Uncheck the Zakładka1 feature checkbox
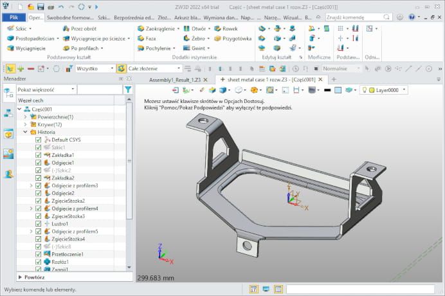 pyautogui.click(x=38, y=155)
